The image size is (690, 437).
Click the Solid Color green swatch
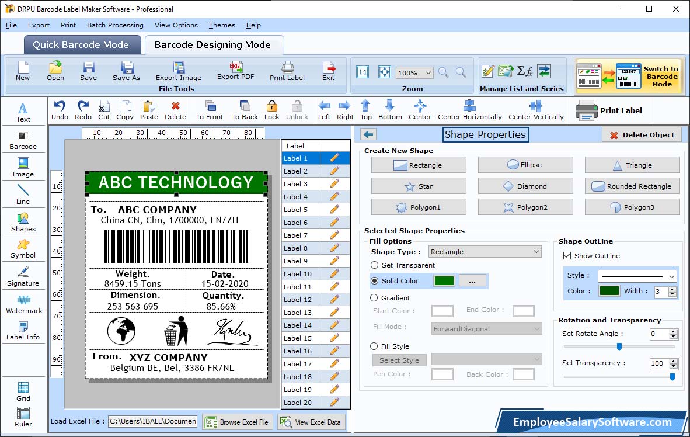click(x=444, y=280)
